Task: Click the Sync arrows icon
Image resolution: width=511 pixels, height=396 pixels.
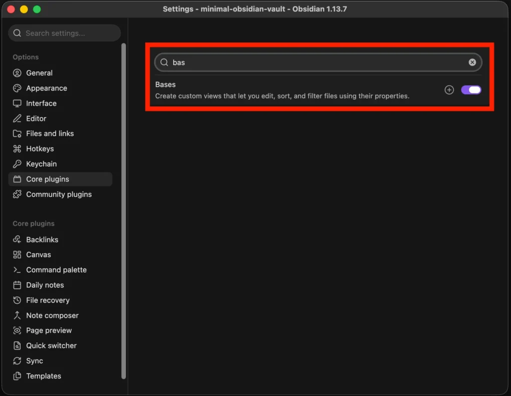Action: point(17,361)
